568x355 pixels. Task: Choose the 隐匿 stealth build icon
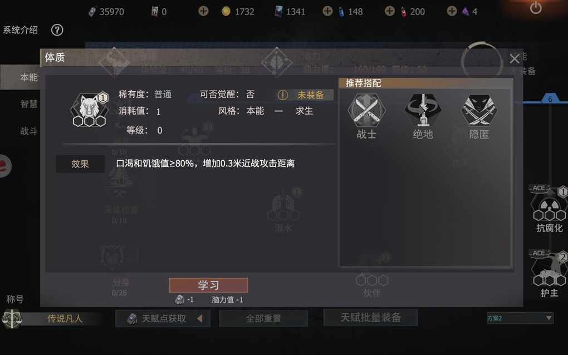pyautogui.click(x=479, y=110)
